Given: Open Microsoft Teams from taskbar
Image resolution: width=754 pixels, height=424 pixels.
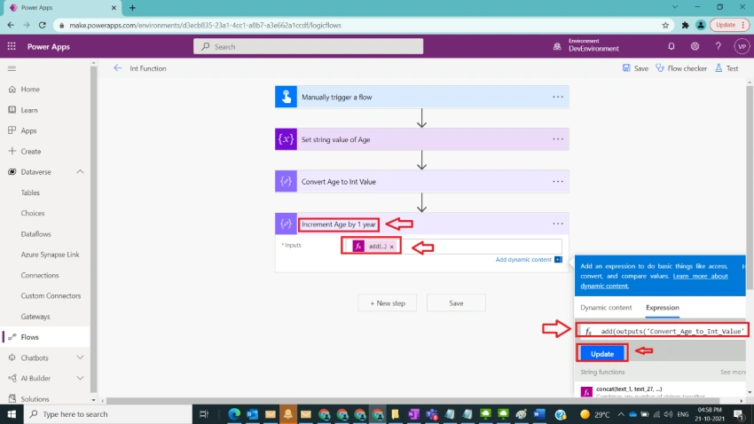Looking at the screenshot, I should [x=431, y=414].
